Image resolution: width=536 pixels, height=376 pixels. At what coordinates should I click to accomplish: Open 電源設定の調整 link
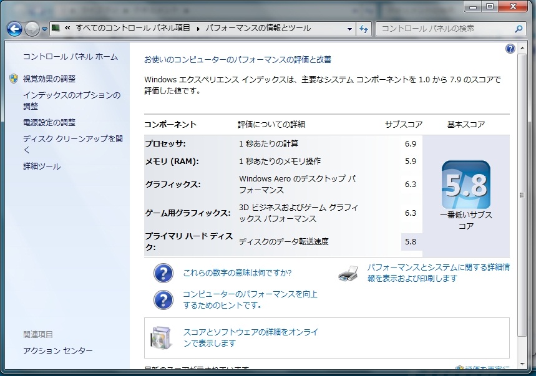pos(49,122)
